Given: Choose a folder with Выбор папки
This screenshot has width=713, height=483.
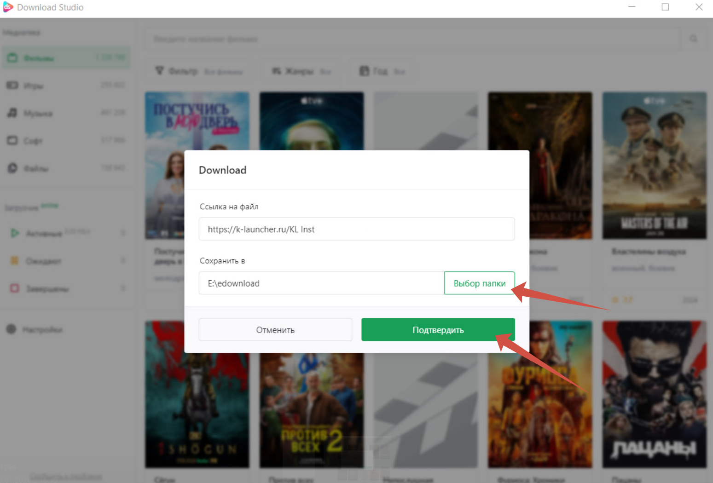Looking at the screenshot, I should pyautogui.click(x=480, y=283).
